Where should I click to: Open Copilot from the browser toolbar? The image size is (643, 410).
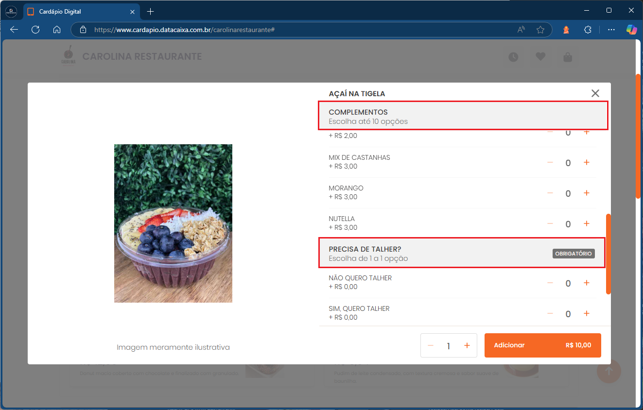coord(631,30)
